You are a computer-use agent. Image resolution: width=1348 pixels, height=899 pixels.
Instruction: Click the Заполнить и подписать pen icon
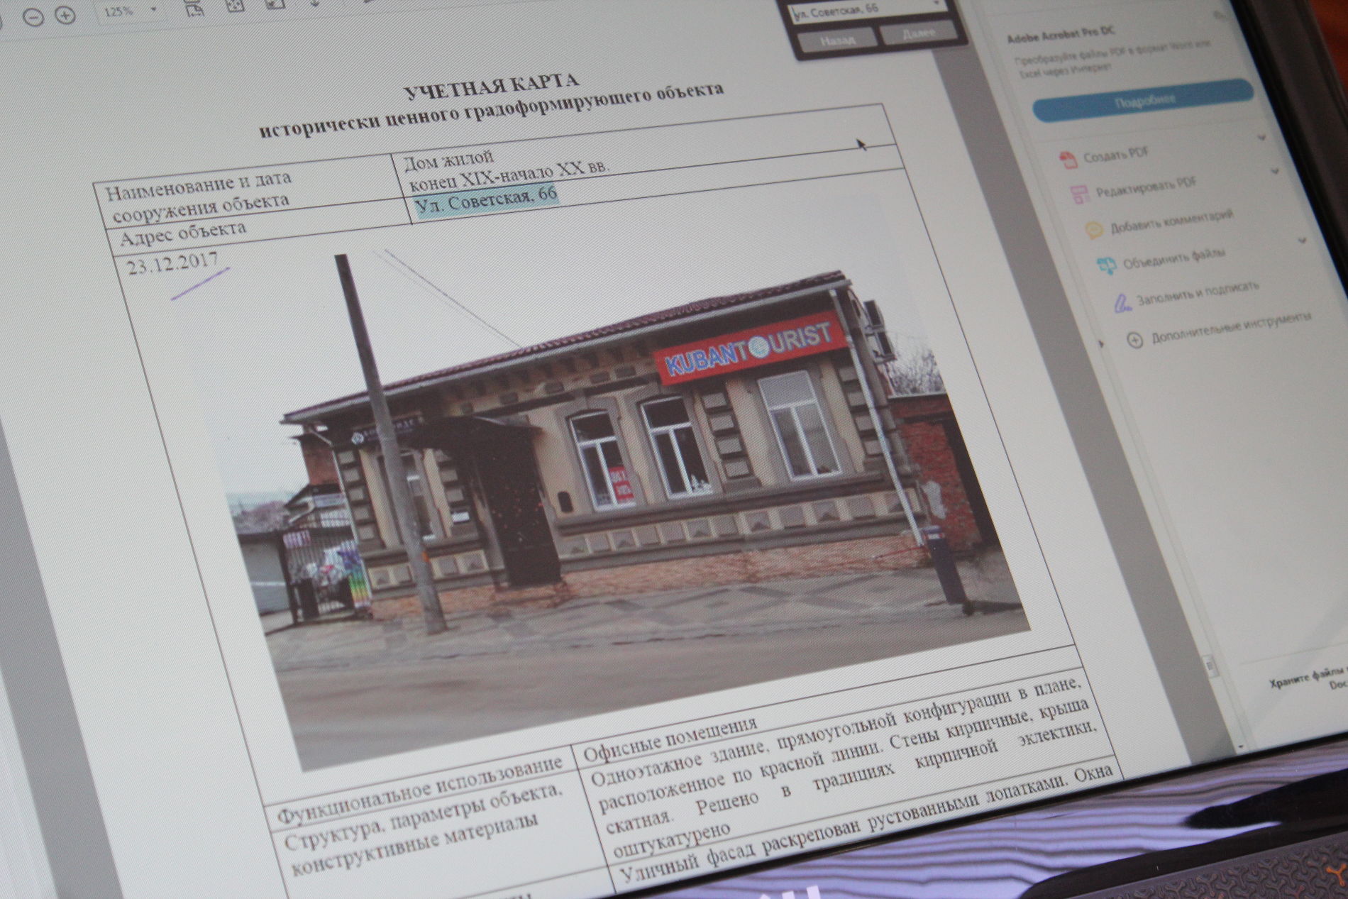(1122, 304)
